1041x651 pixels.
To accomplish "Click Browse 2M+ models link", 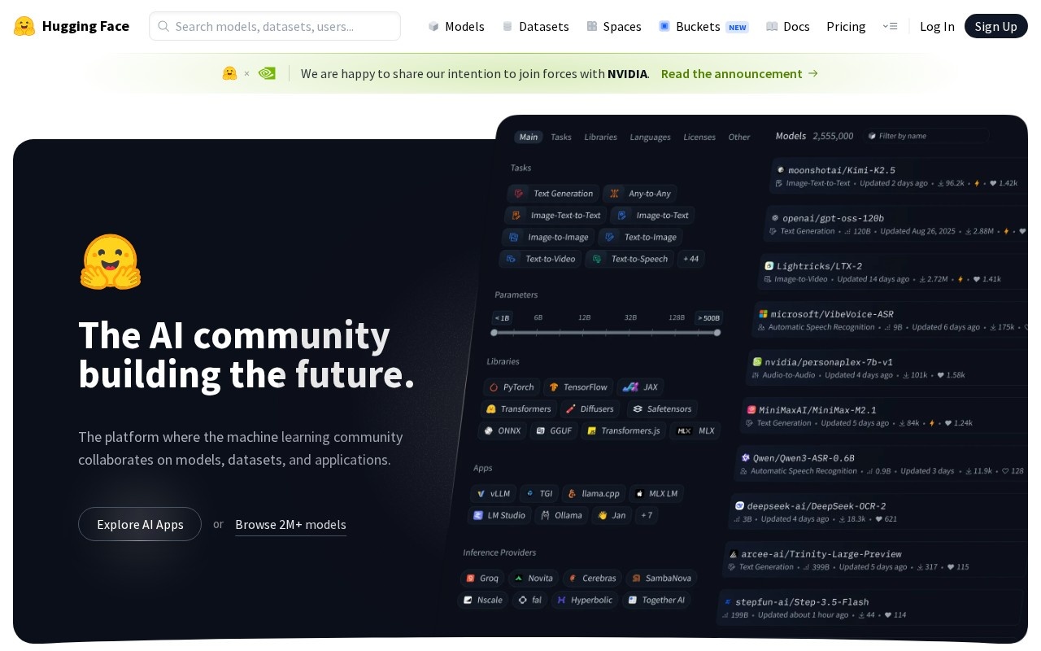I will 290,525.
